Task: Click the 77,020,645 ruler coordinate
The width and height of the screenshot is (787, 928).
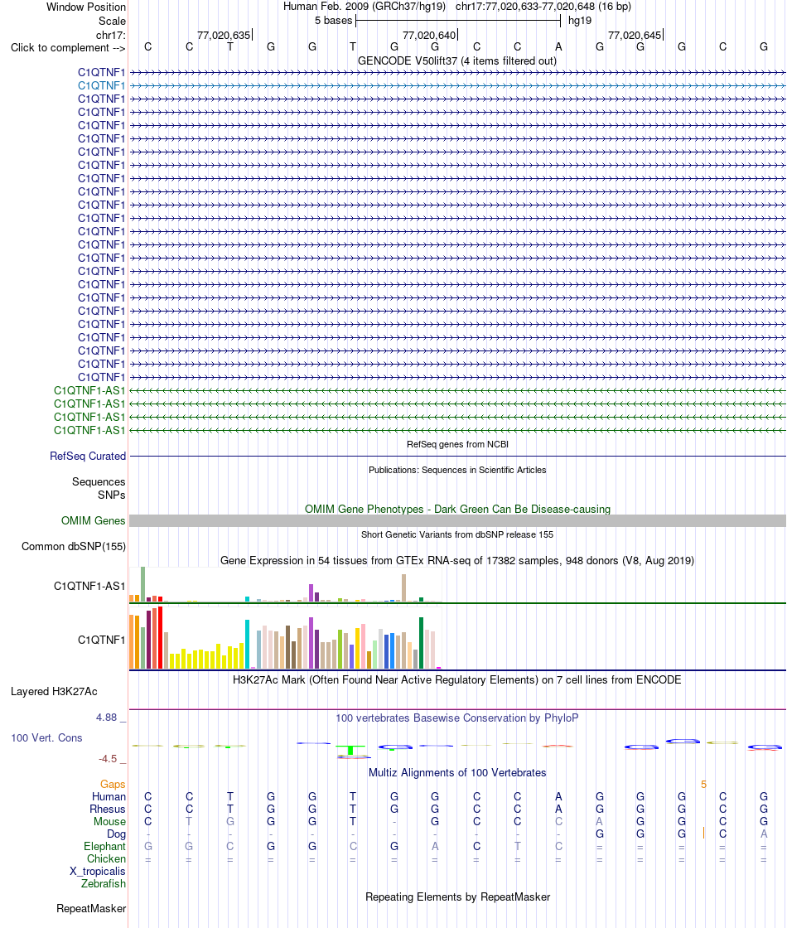Action: click(635, 36)
